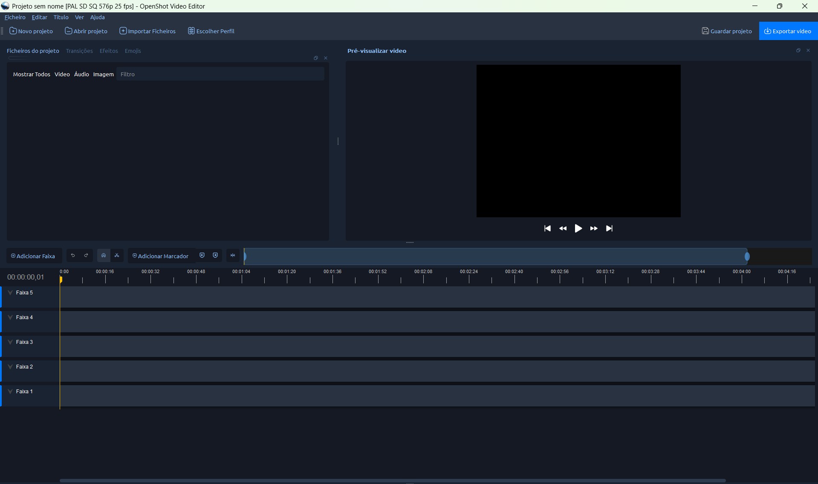
Task: Jump to the start of the video
Action: (548, 228)
